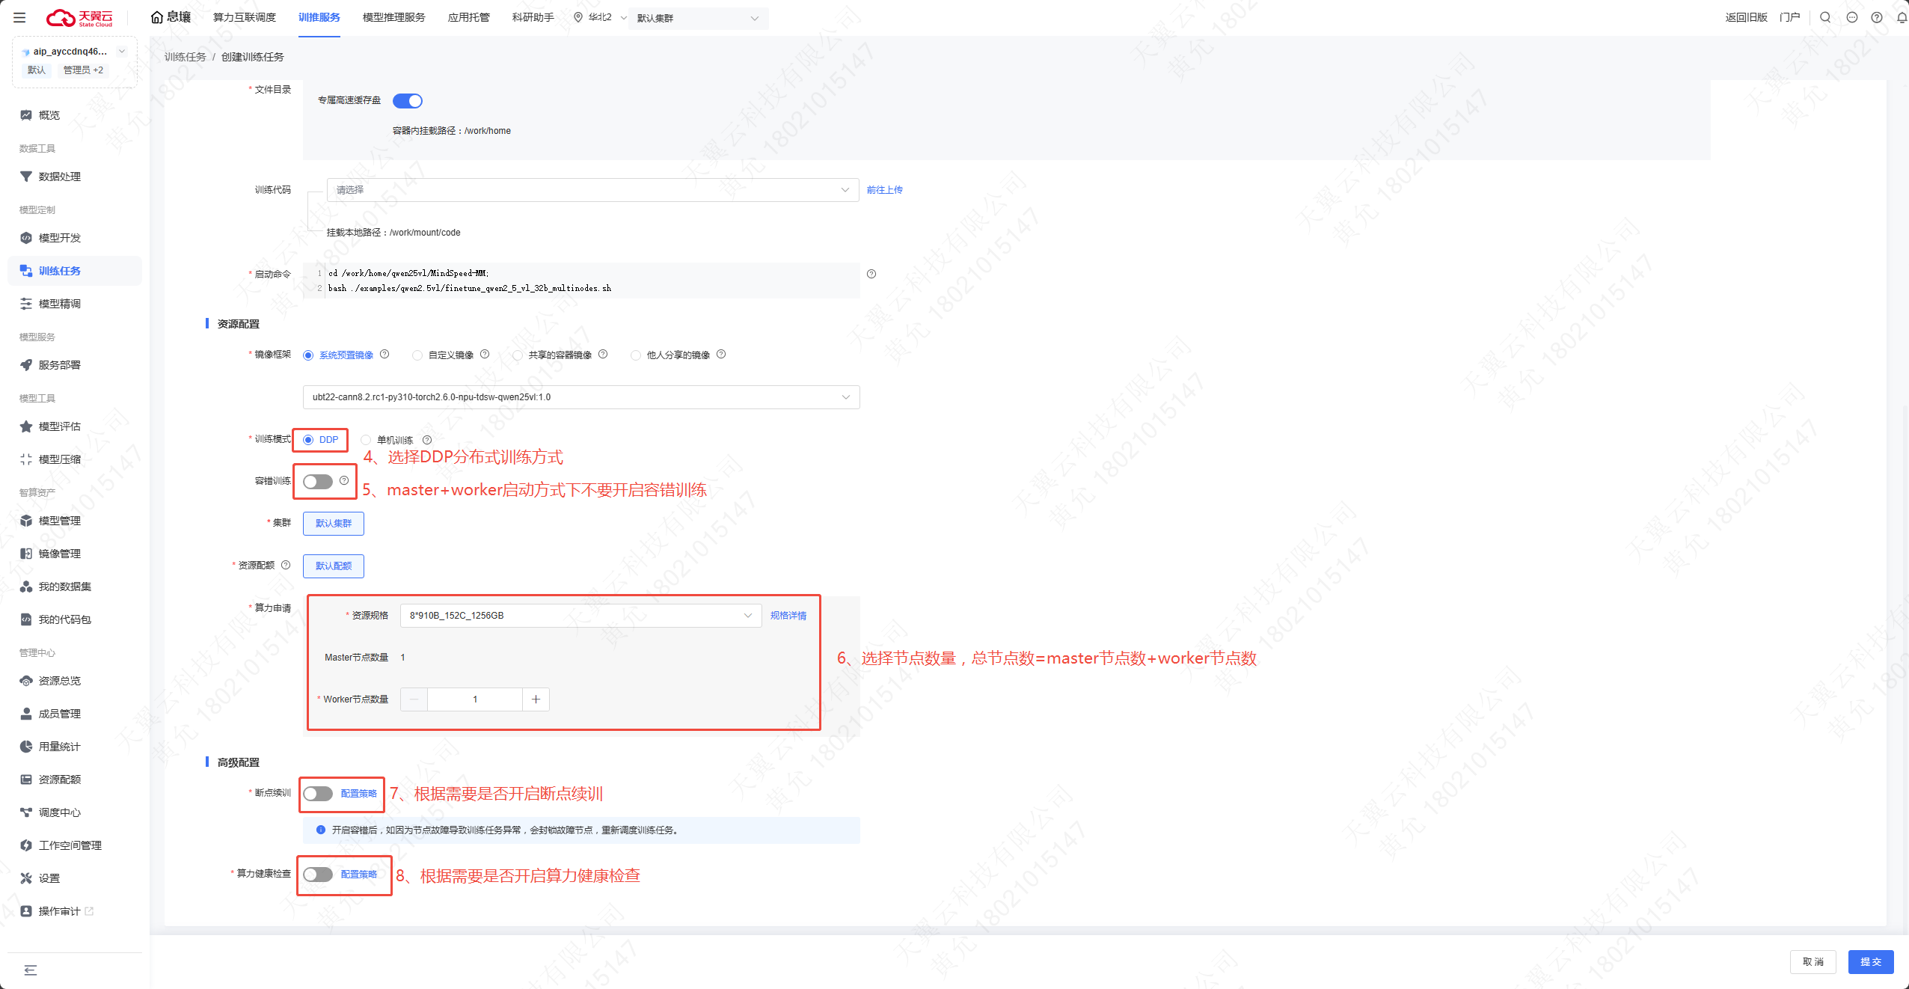
Task: Open 模型评估 star icon in sidebar
Action: pyautogui.click(x=26, y=426)
